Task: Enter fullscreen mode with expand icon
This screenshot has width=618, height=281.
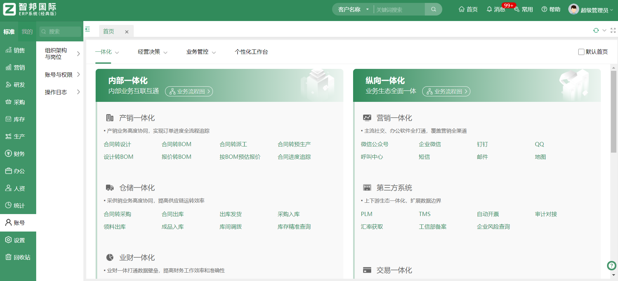Action: click(613, 30)
